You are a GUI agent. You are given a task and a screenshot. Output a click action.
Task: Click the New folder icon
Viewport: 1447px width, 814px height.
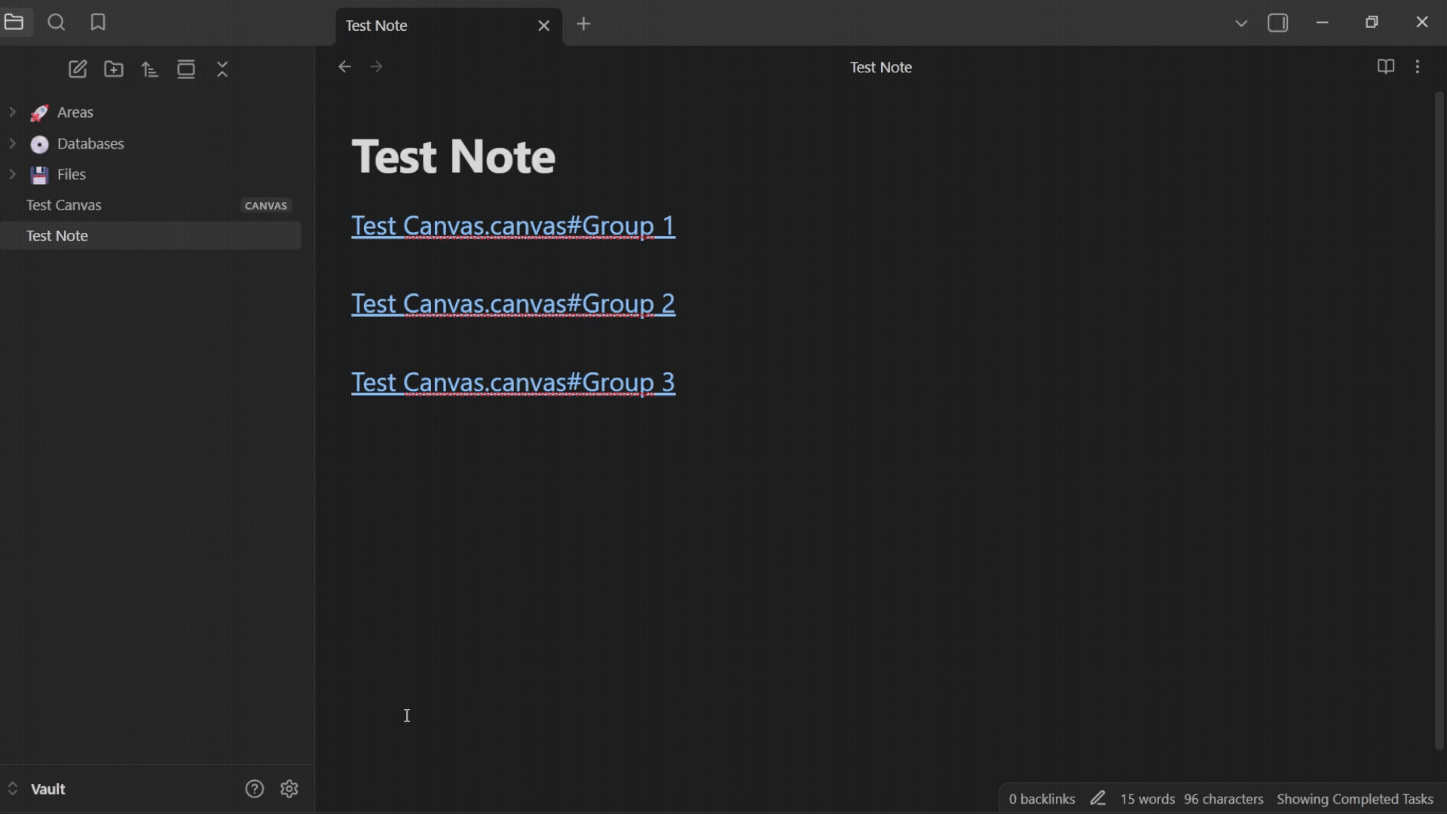point(114,69)
